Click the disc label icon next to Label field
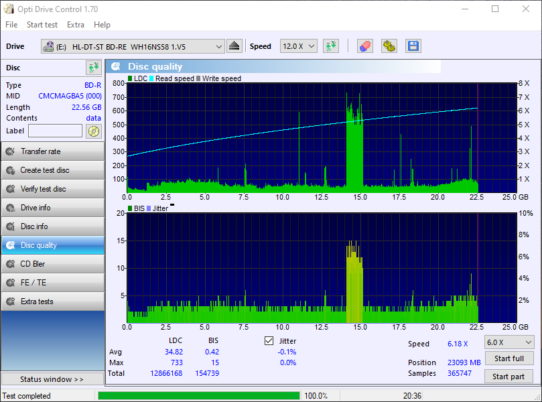 tap(93, 131)
